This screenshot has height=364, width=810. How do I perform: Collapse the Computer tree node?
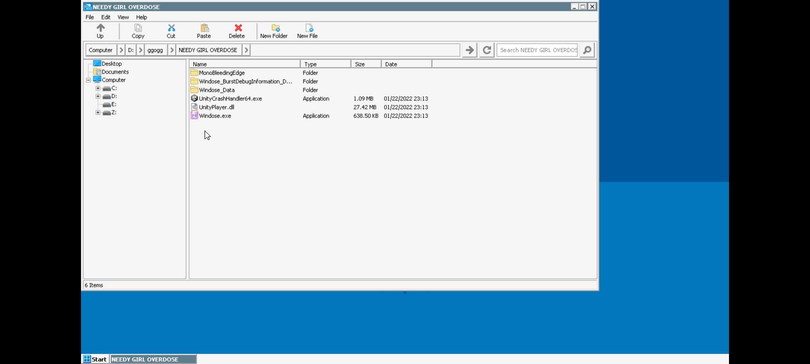[88, 80]
